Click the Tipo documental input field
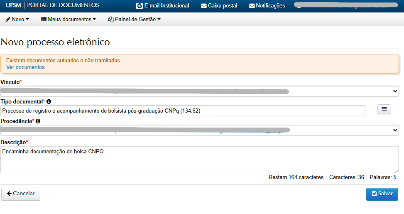 click(x=183, y=111)
